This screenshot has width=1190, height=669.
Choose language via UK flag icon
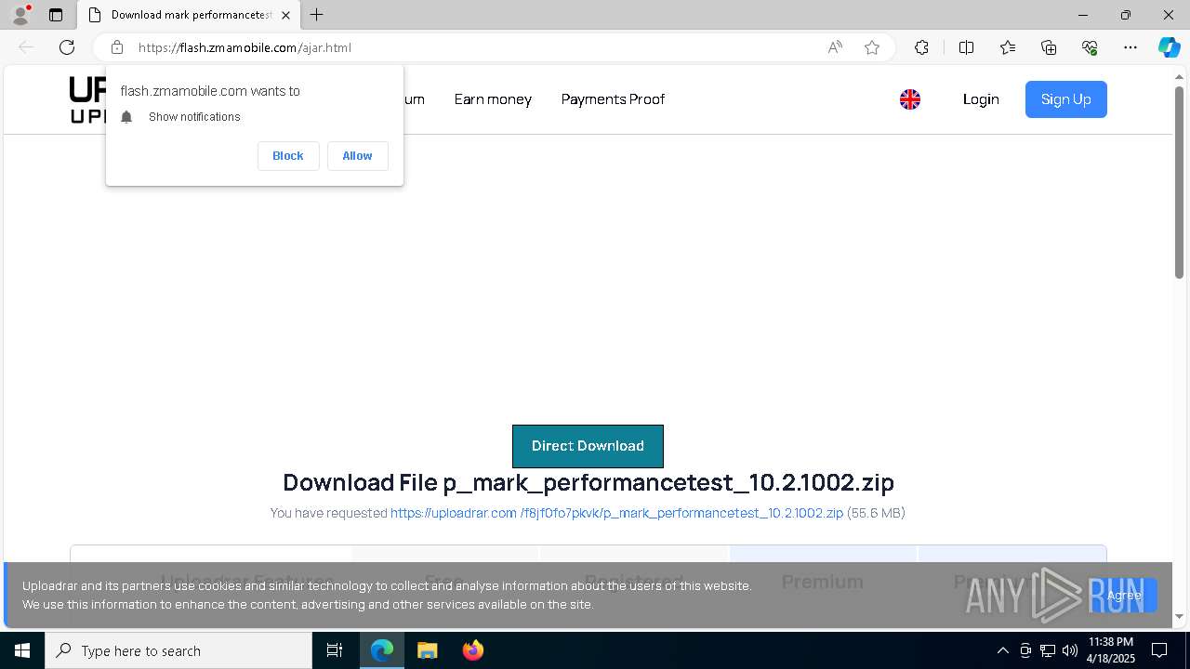coord(910,99)
